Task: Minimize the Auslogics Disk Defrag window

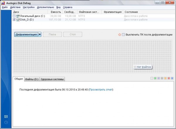Action: pyautogui.click(x=157, y=2)
